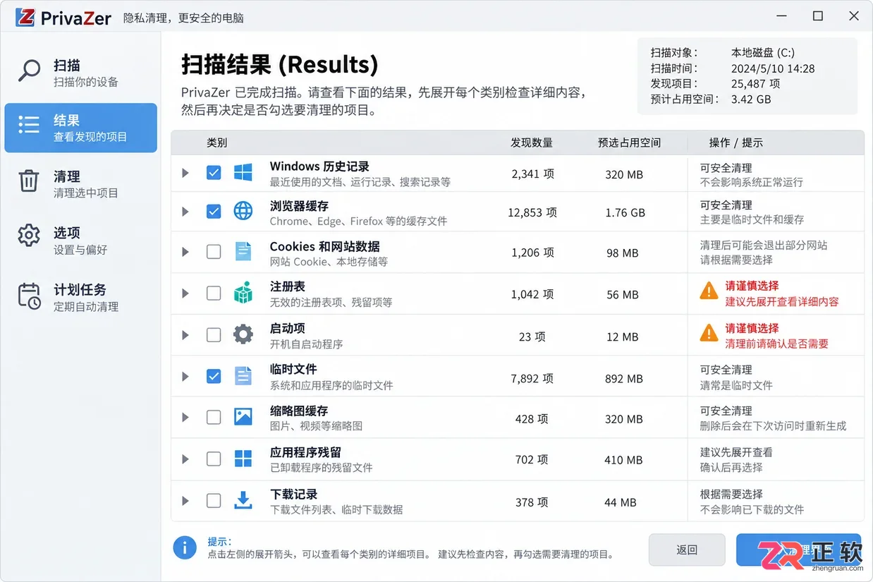
Task: Click the startup items gear icon
Action: [243, 334]
